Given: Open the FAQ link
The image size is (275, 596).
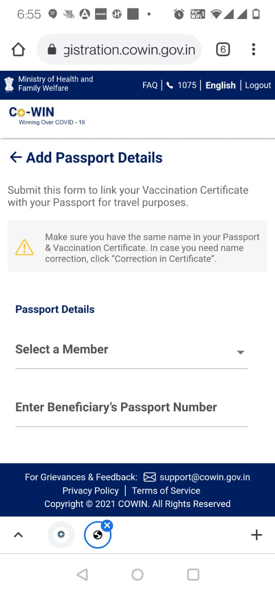Looking at the screenshot, I should (150, 85).
